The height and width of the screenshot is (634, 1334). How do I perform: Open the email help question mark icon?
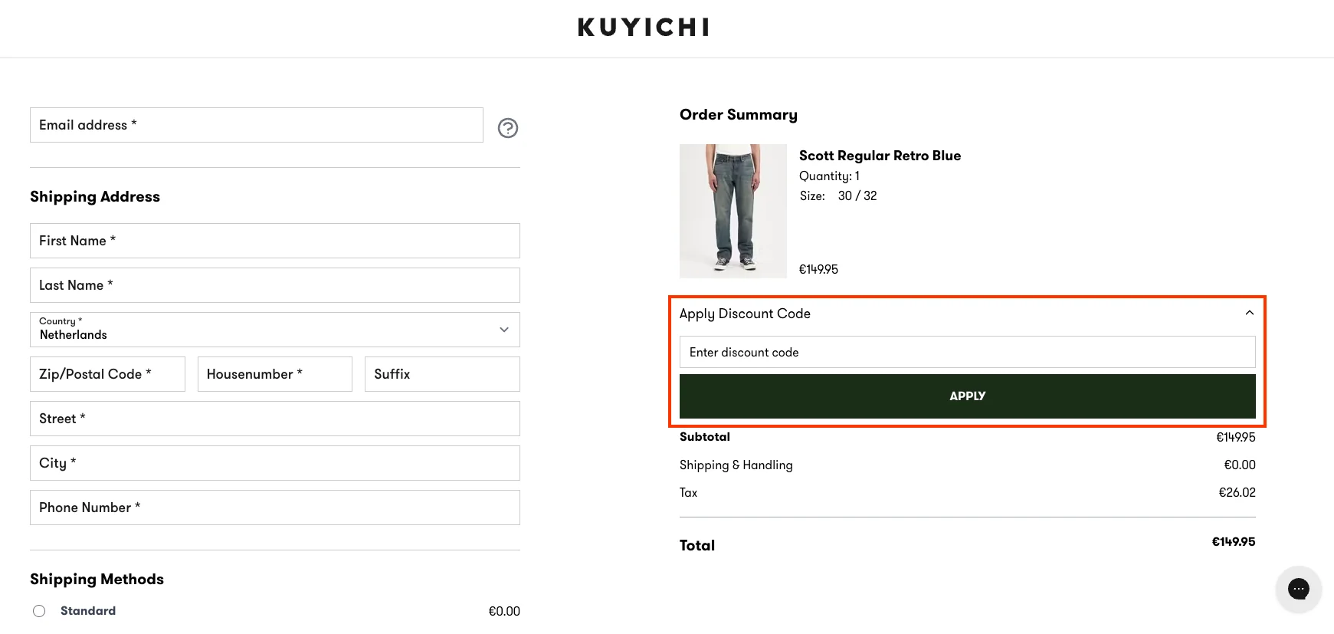(507, 128)
